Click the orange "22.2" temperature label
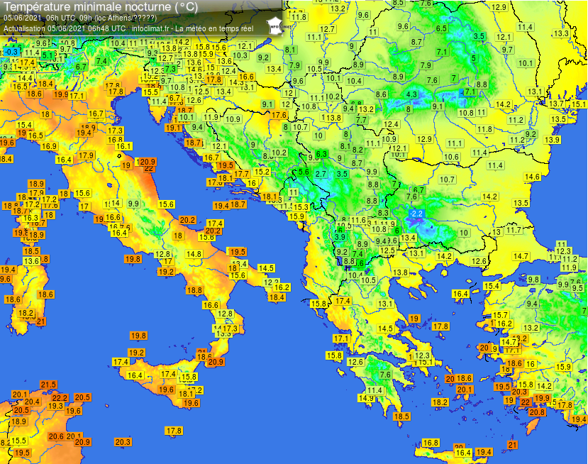Viewport: 588px width, 464px height. (x=60, y=397)
